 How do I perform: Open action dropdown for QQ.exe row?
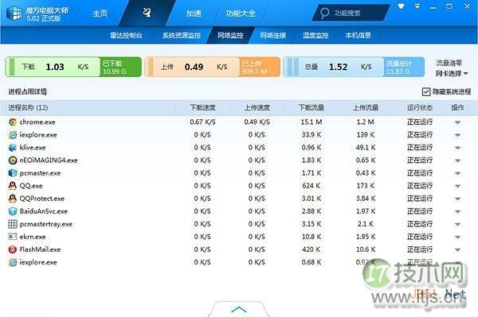pos(457,187)
